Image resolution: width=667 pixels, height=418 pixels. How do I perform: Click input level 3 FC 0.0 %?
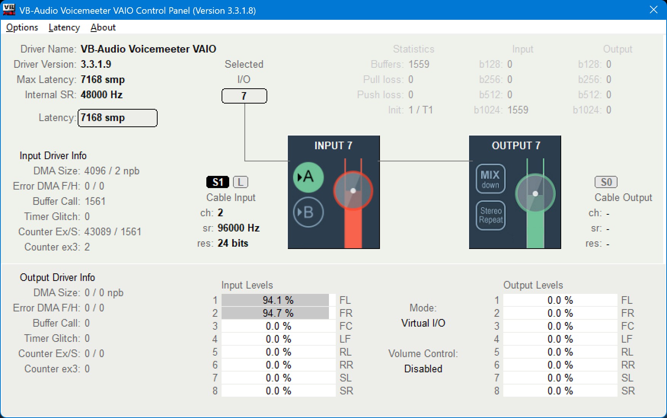click(278, 326)
